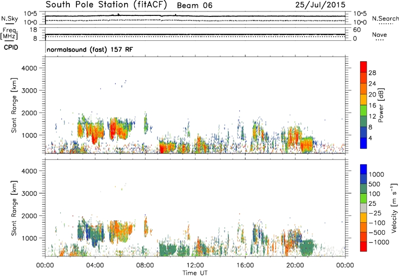Screen dimensions: 399x276
Task: Click the '25' label on velocity colorbar
Action: point(372,204)
